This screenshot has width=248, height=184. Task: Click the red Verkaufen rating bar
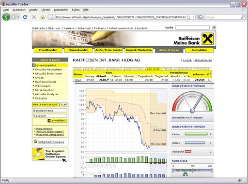pyautogui.click(x=188, y=151)
